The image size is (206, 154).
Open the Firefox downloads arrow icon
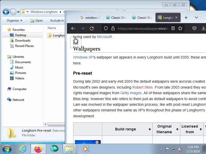click(x=203, y=28)
